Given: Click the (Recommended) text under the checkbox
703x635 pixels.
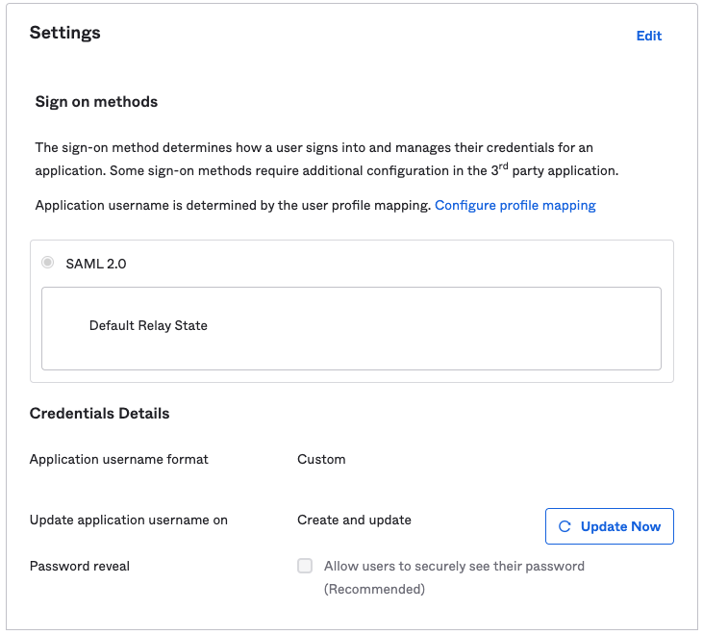Looking at the screenshot, I should (x=374, y=589).
